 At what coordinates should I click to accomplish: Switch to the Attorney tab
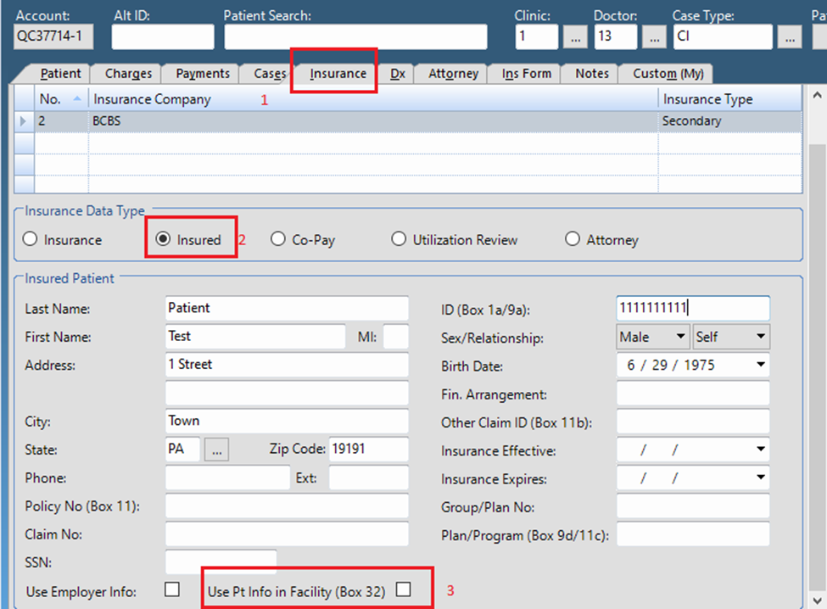click(453, 73)
